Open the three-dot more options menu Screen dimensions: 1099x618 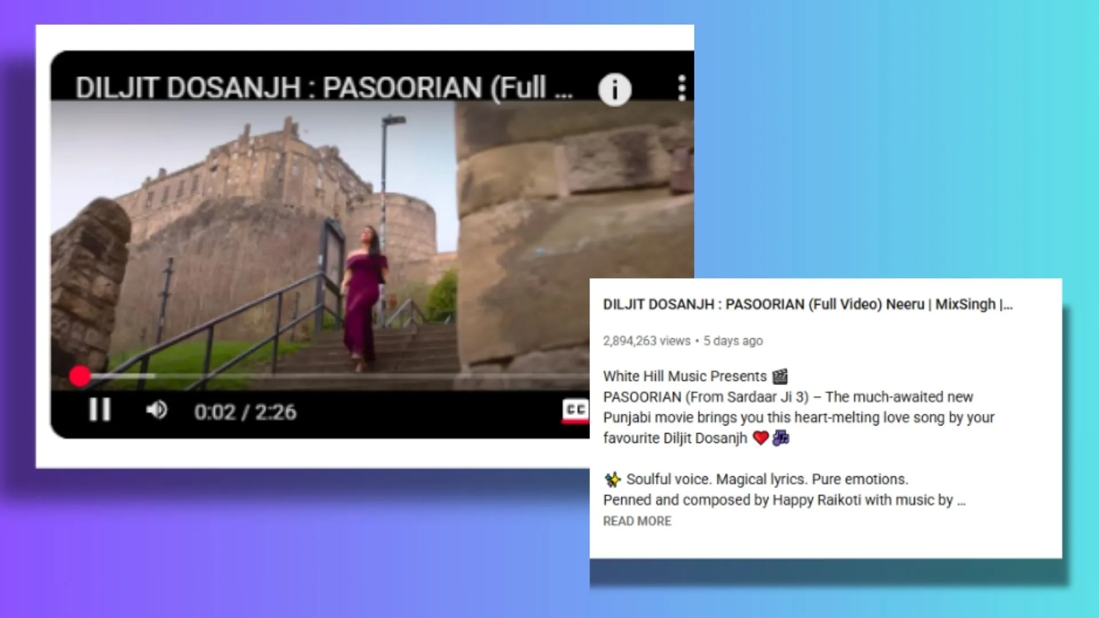tap(681, 88)
